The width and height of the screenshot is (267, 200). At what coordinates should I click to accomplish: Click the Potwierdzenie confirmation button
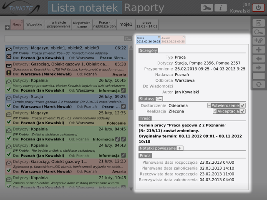point(226,105)
